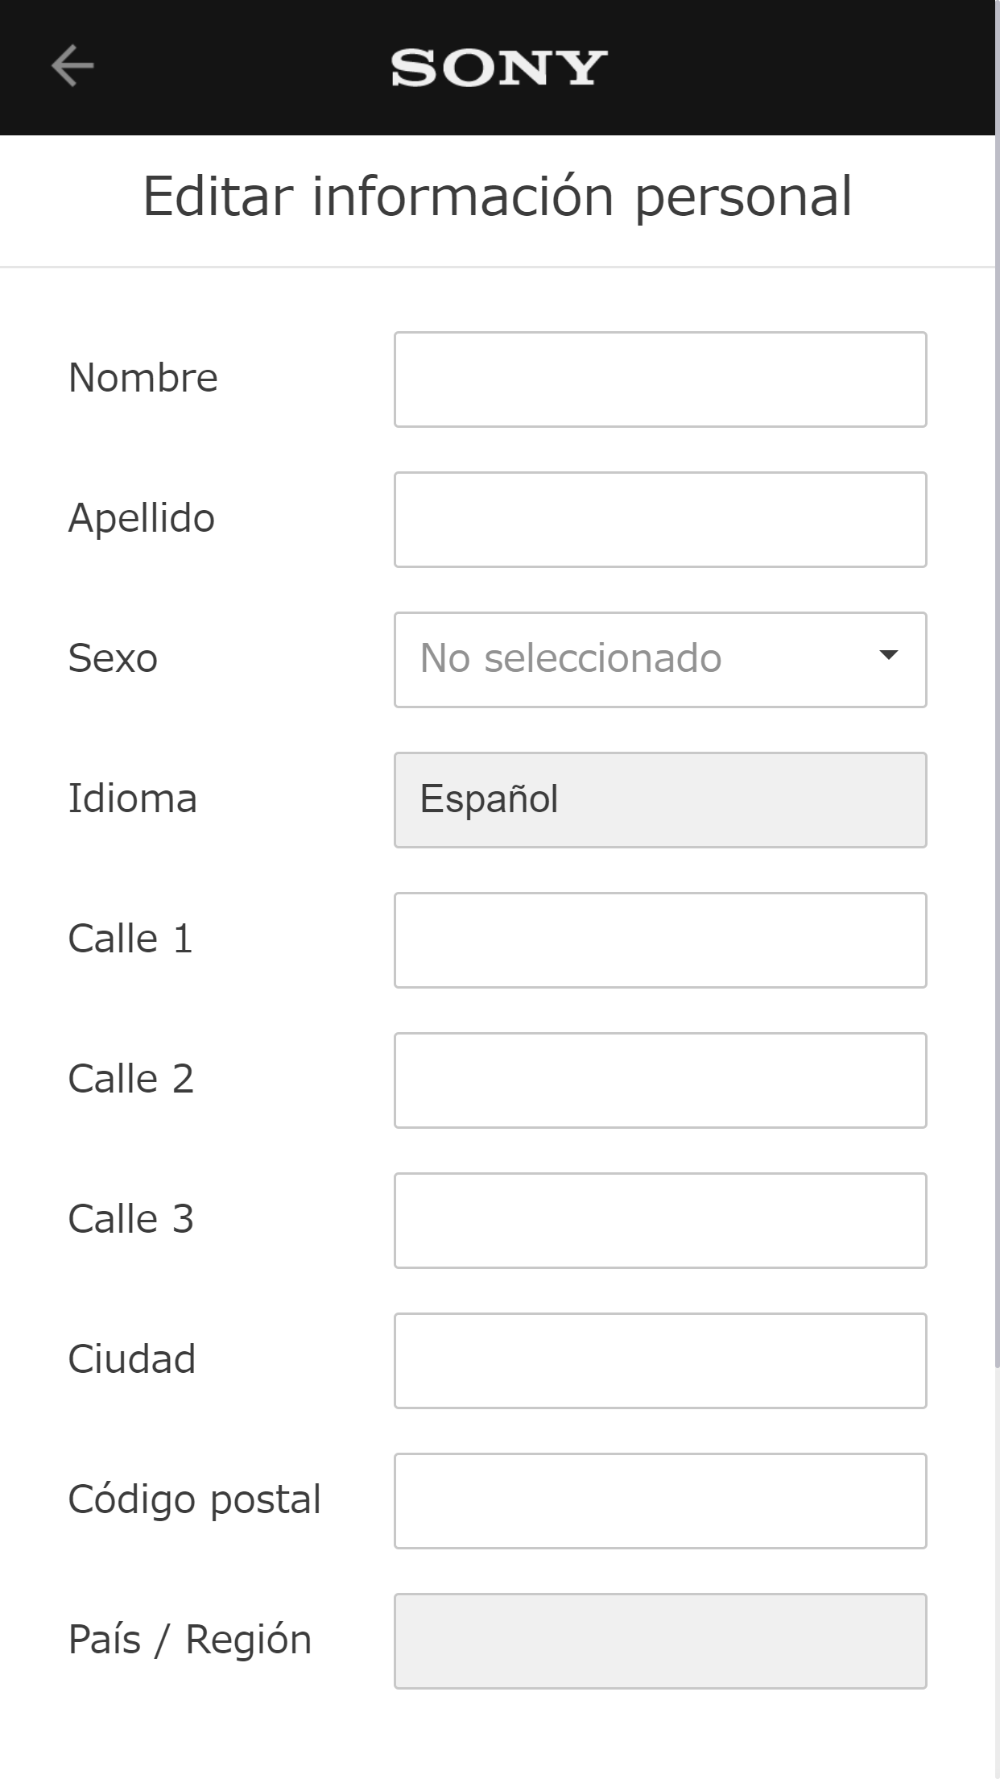Image resolution: width=1000 pixels, height=1779 pixels.
Task: Select the Calle 2 text box
Action: point(660,1080)
